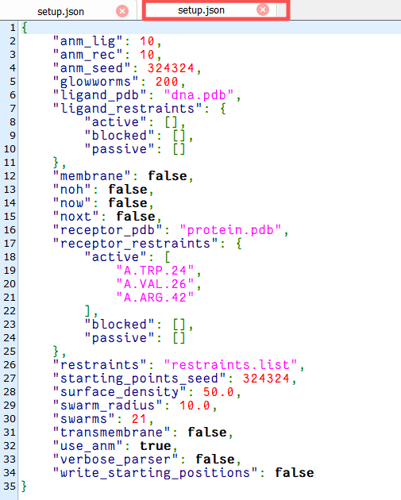Image resolution: width=401 pixels, height=500 pixels.
Task: Click the "A.ARG.42" restraint string
Action: point(155,298)
